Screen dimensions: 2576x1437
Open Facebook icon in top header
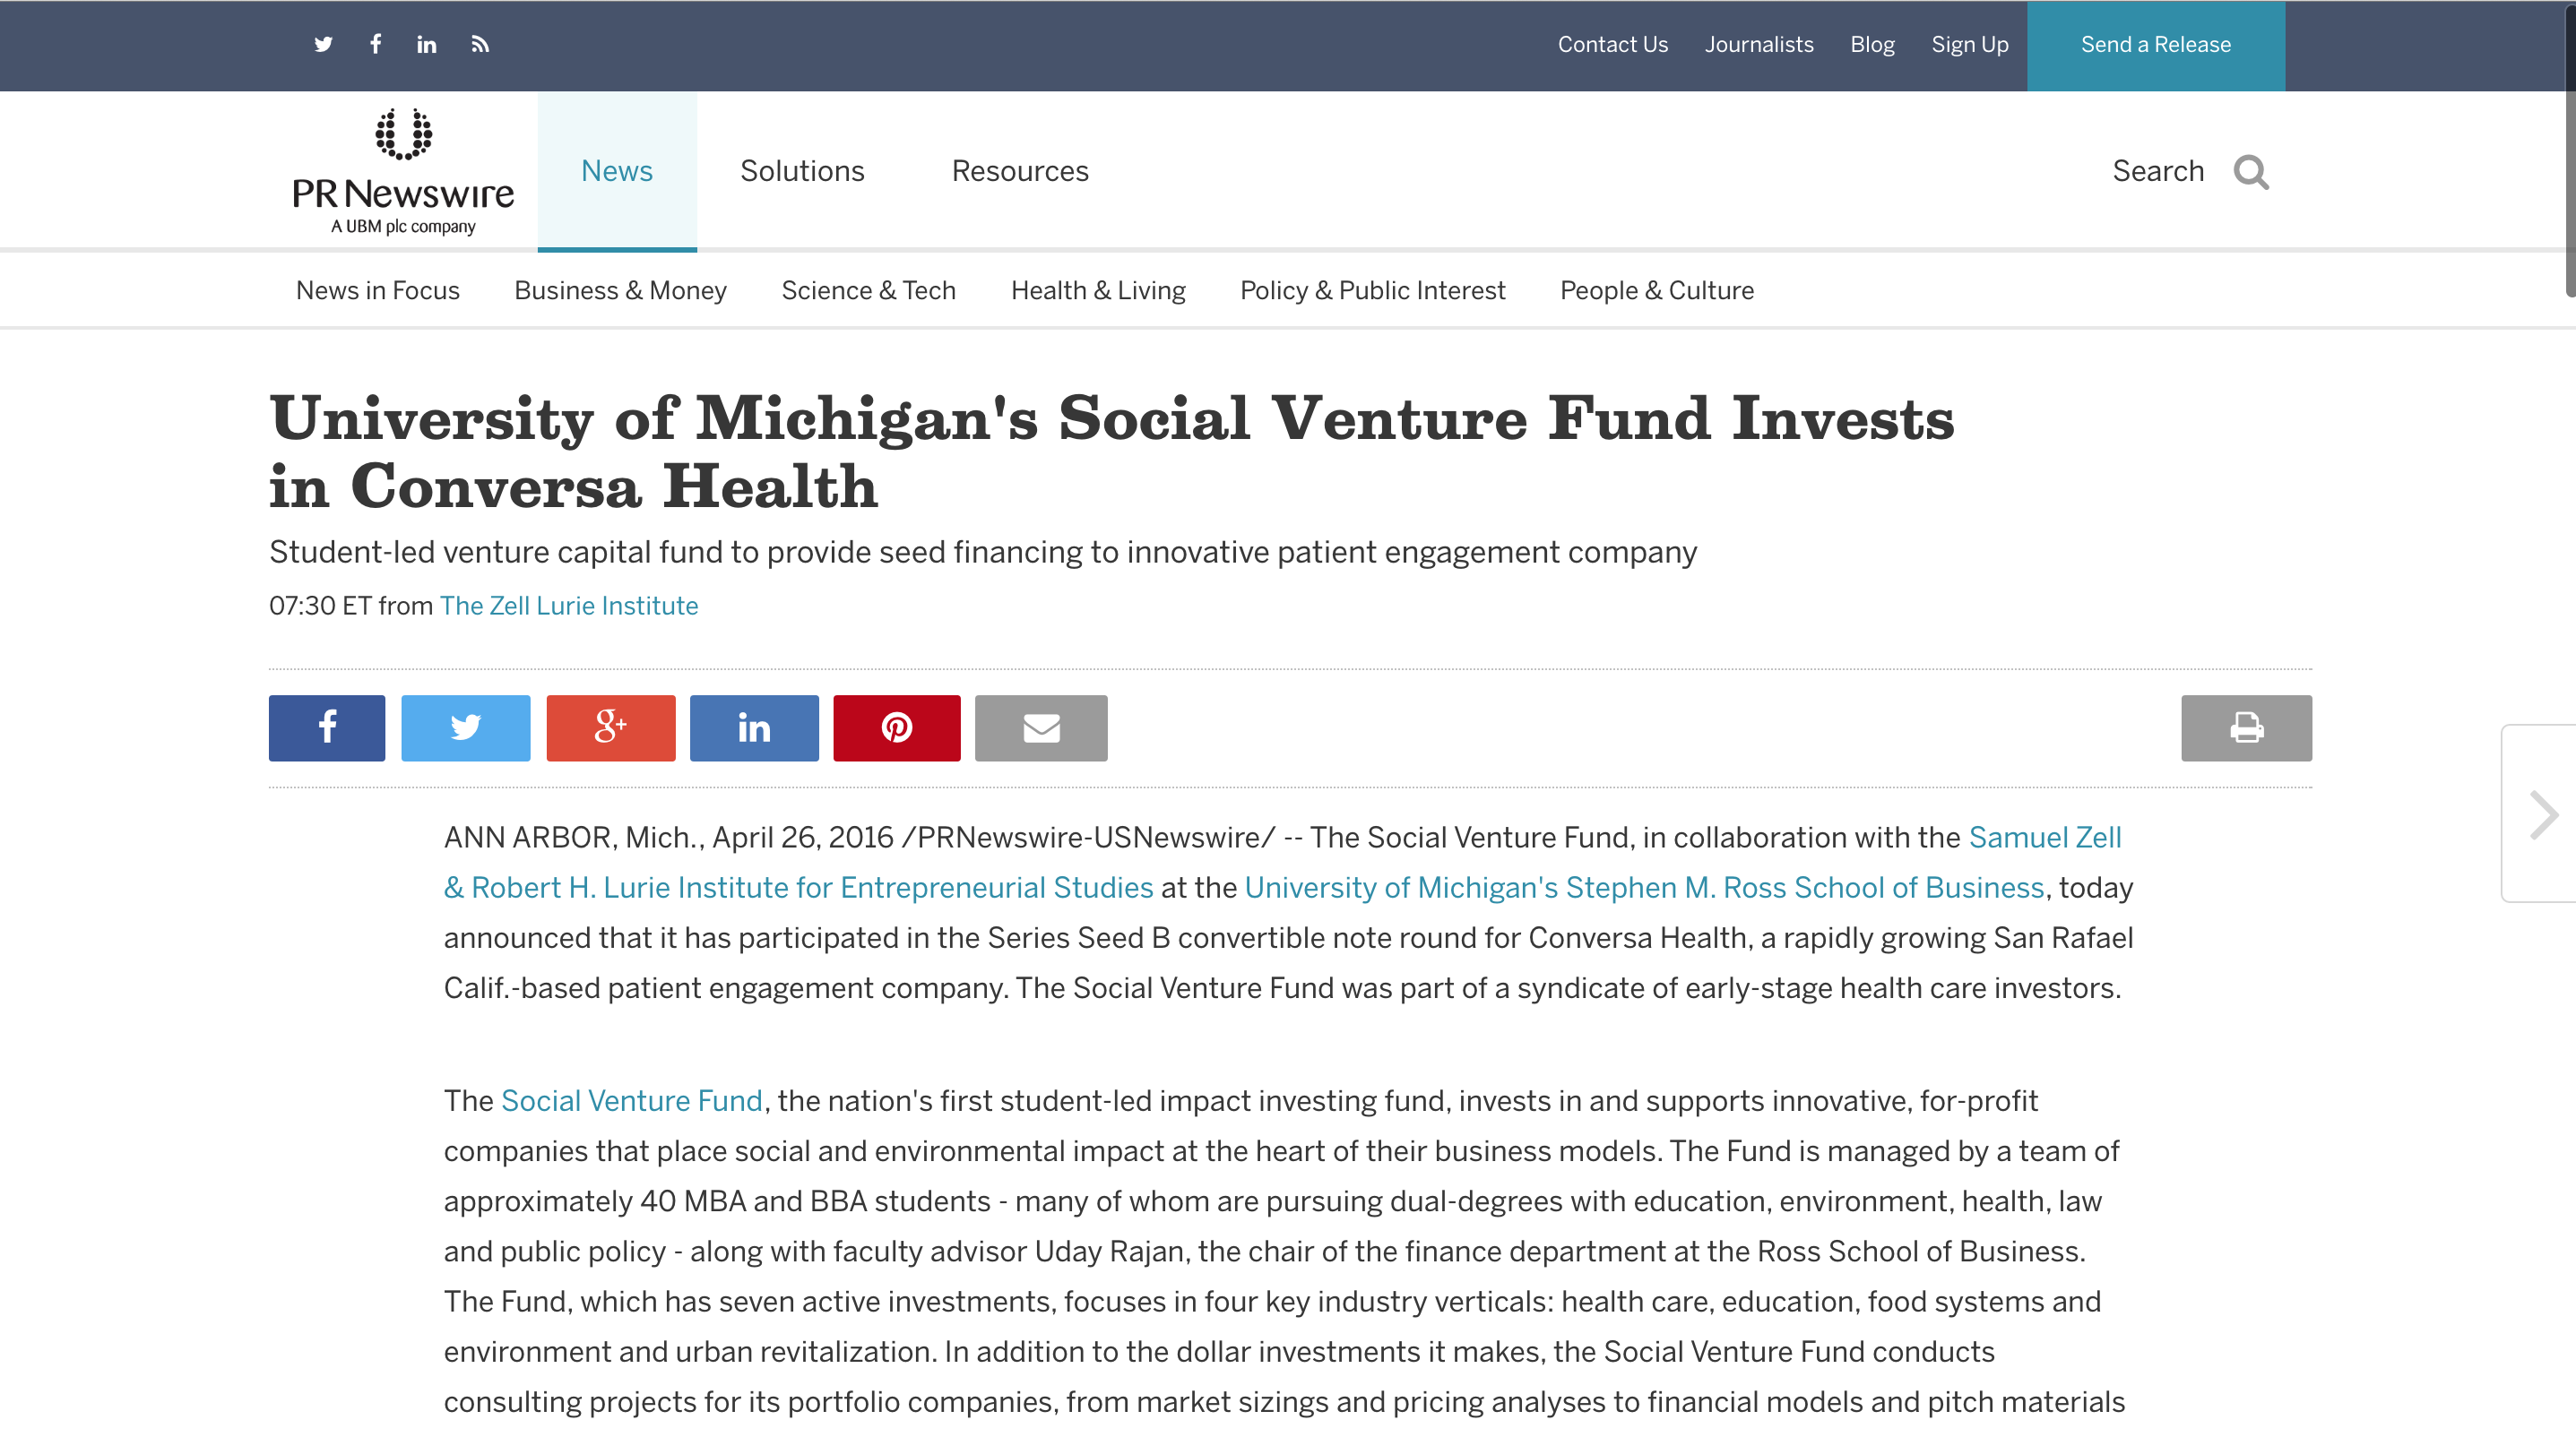click(375, 44)
